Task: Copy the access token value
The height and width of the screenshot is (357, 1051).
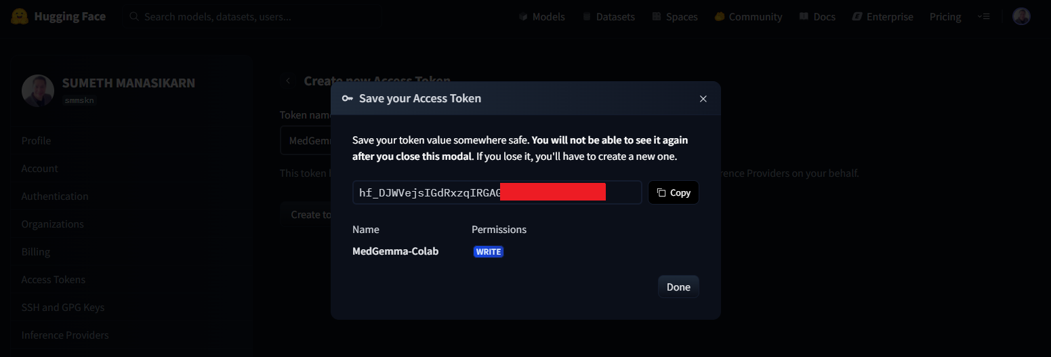Action: (674, 192)
